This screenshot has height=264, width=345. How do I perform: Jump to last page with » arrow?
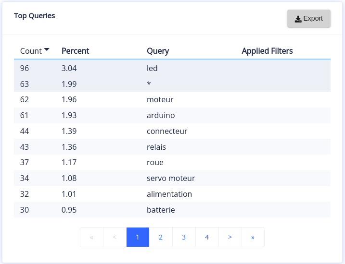click(x=253, y=237)
